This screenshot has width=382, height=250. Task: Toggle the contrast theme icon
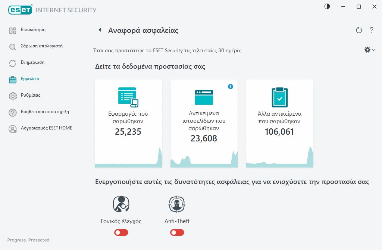327,7
